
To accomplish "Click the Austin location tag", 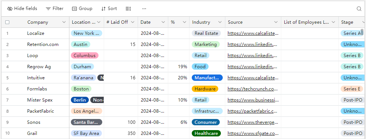I will pyautogui.click(x=81, y=44).
